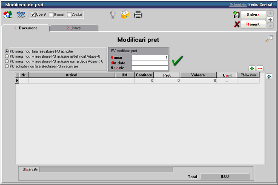The image size is (278, 185).
Task: Click the Nr column header
Action: pyautogui.click(x=23, y=75)
